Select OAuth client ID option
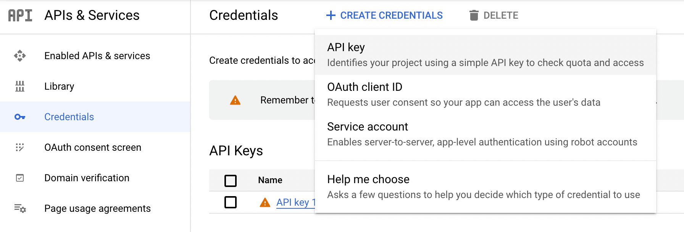Viewport: 684px width, 232px height. pos(486,95)
